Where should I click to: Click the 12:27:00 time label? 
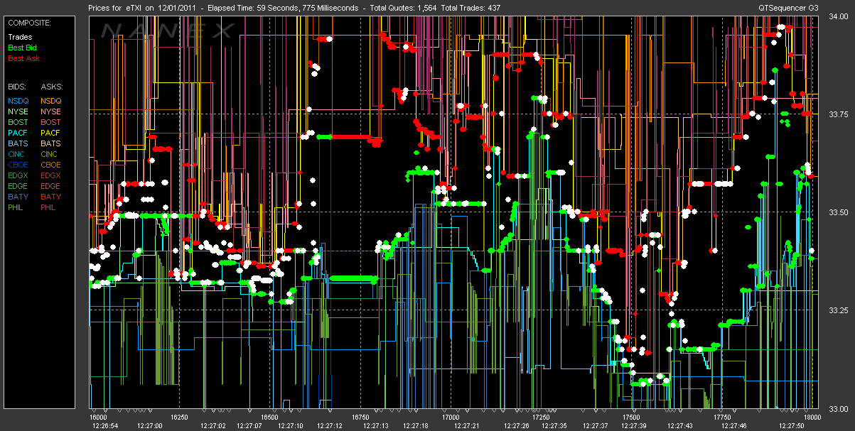pos(150,425)
